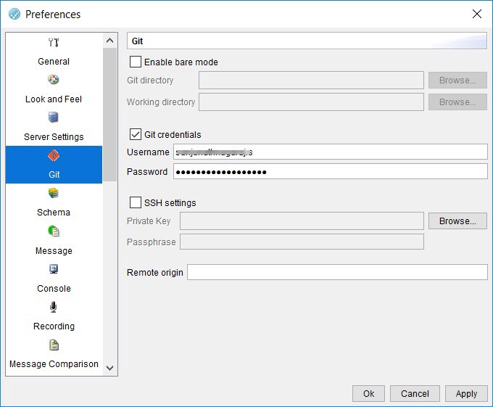Screen dimensions: 493x407
Task: Cancel the Preferences dialog
Action: 415,393
